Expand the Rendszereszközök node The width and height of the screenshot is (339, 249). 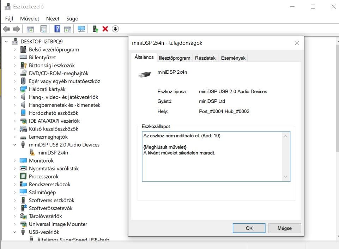(x=15, y=184)
